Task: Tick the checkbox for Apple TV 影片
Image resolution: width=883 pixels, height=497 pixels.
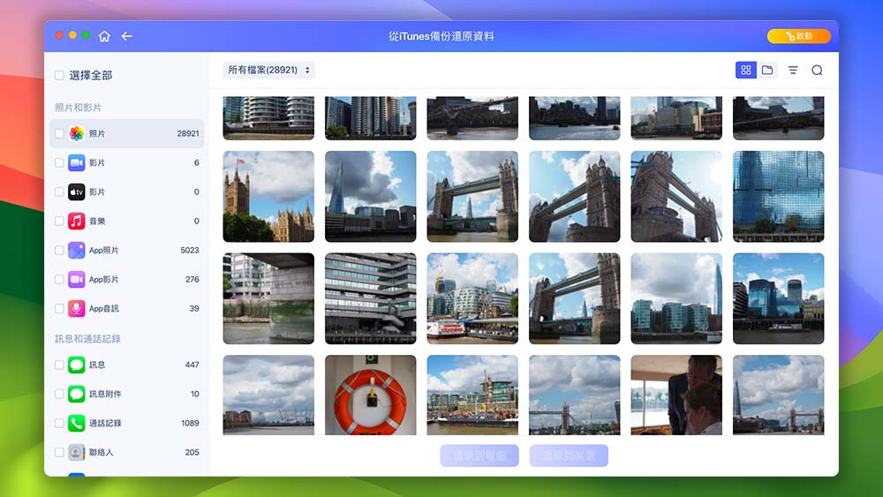Action: pyautogui.click(x=59, y=192)
